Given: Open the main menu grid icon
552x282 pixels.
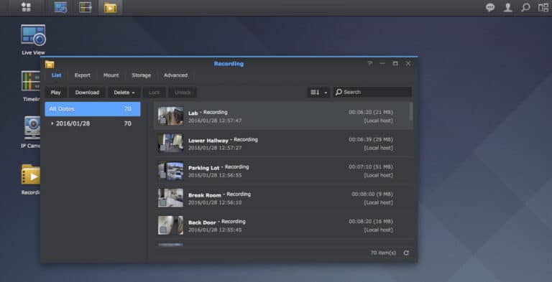Looking at the screenshot, I should (x=26, y=7).
